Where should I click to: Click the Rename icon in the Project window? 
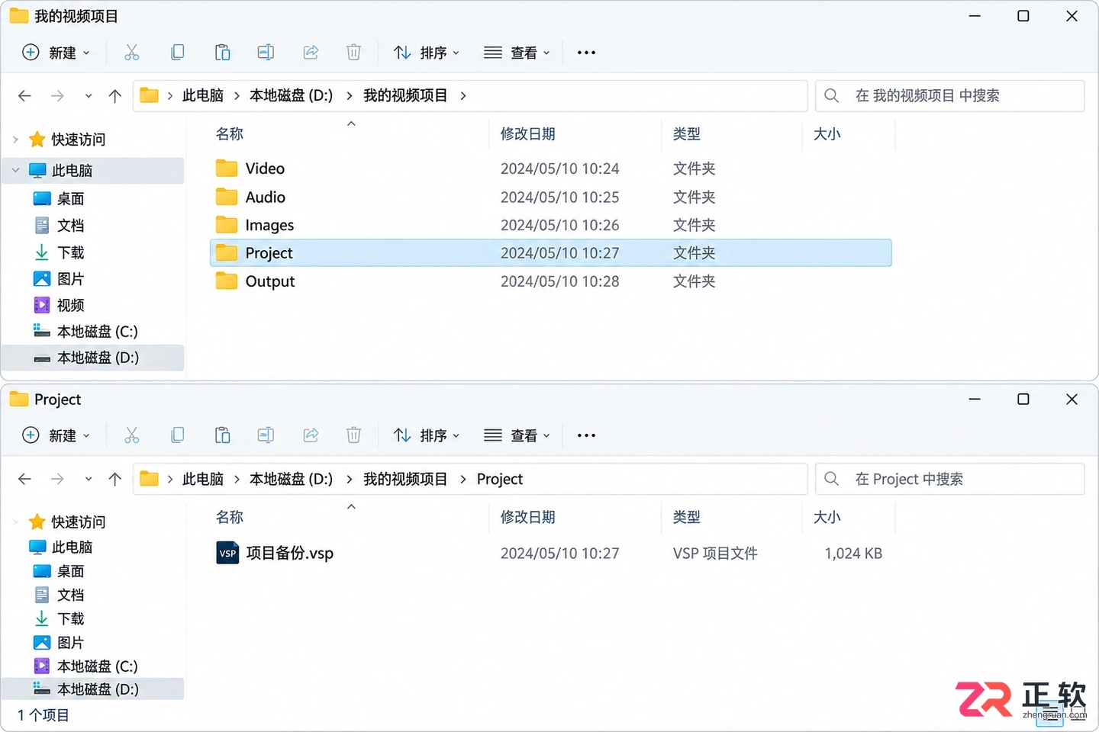coord(266,435)
